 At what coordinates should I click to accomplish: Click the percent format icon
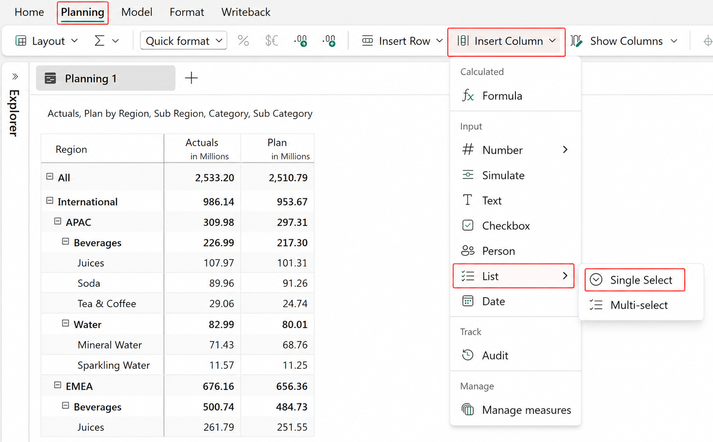[x=243, y=41]
